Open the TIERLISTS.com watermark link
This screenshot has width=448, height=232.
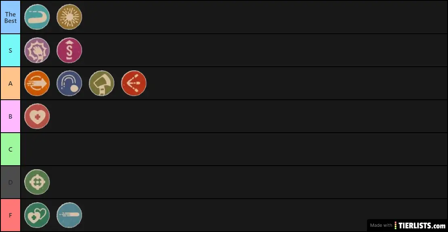408,225
